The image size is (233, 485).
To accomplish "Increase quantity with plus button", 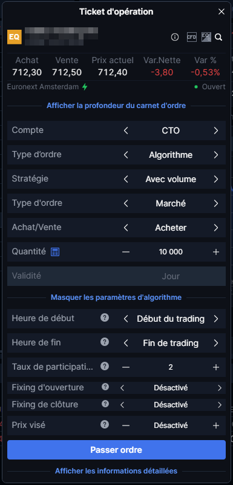I will [215, 252].
